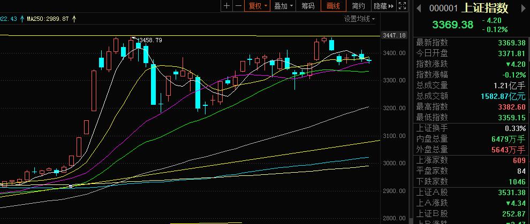This screenshot has height=224, width=530.
Task: Click the large green 3369.38 price
Action: (452, 25)
